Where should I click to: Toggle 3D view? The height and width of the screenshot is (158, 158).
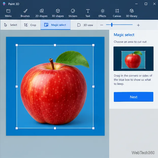pos(85,25)
